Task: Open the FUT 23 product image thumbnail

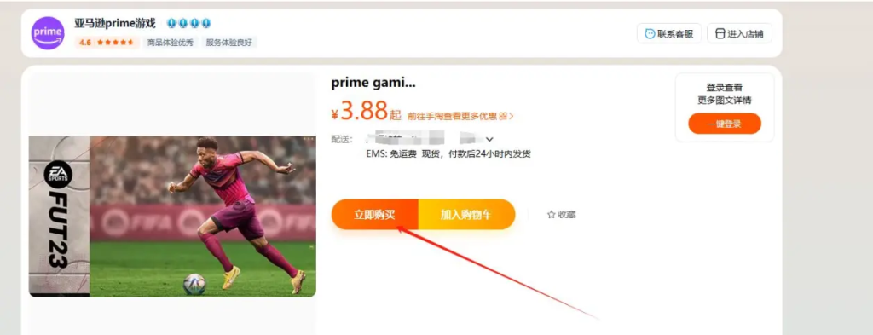Action: [172, 217]
